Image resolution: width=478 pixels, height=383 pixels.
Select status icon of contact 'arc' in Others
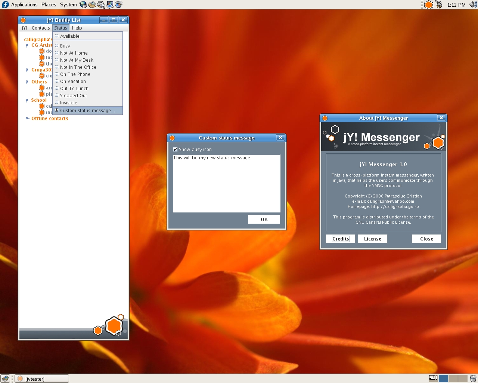[x=42, y=88]
